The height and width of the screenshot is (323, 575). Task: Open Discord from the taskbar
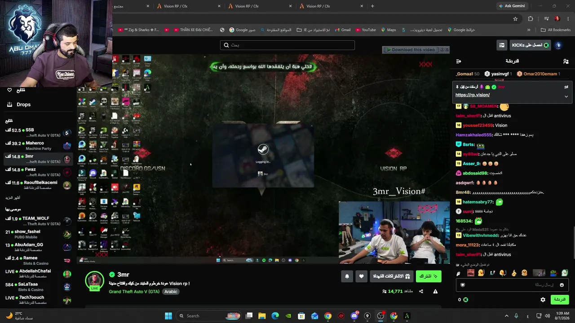(354, 316)
